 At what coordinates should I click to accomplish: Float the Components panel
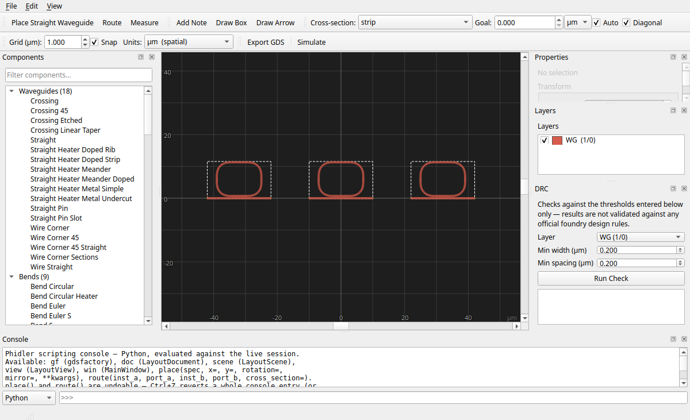pyautogui.click(x=141, y=57)
